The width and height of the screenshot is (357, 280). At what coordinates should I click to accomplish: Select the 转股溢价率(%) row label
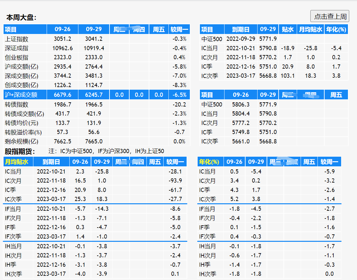click(23, 132)
